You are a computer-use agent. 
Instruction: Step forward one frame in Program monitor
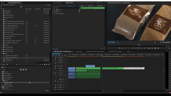(x=142, y=48)
